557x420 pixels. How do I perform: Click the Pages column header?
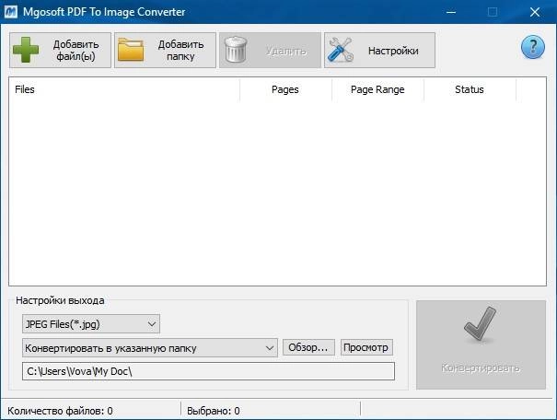click(285, 89)
